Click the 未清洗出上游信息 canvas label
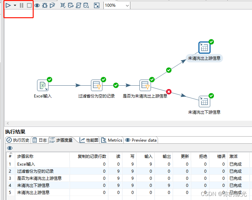This screenshot has height=200, width=252. (x=204, y=58)
